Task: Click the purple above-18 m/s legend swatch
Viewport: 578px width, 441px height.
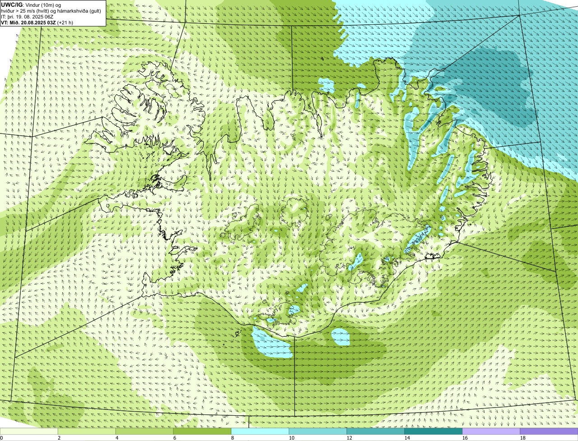Action: tap(549, 431)
